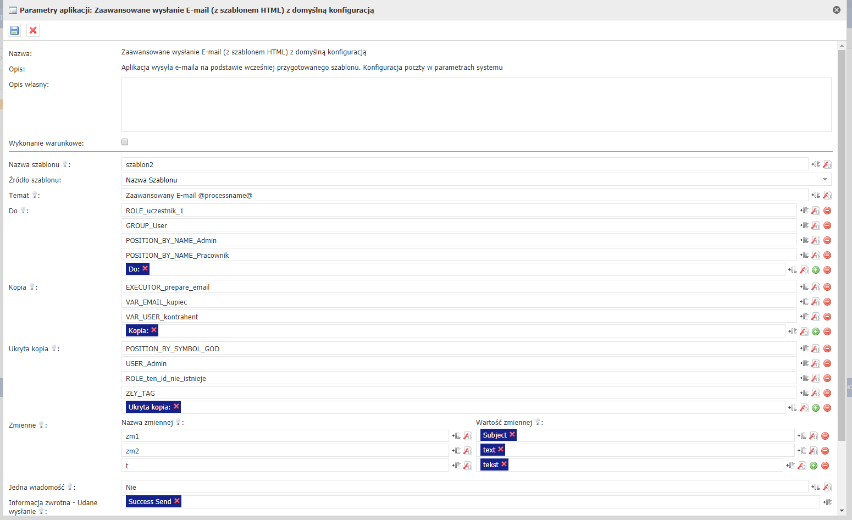Remove the ZŁY_TAG hidden copy row
852x520 pixels.
tap(827, 393)
